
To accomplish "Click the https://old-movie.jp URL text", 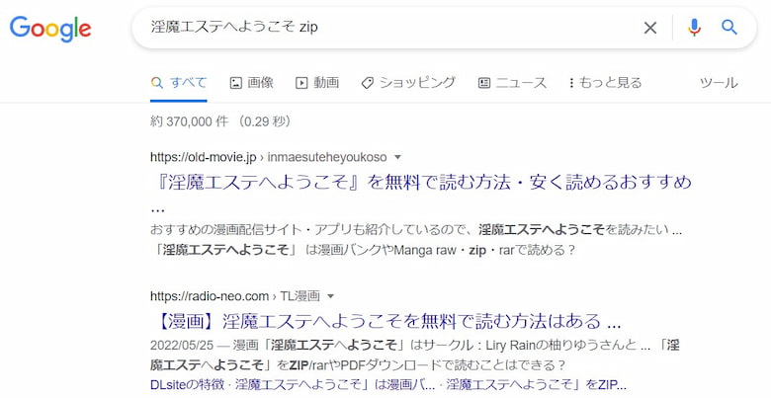I will pyautogui.click(x=204, y=157).
